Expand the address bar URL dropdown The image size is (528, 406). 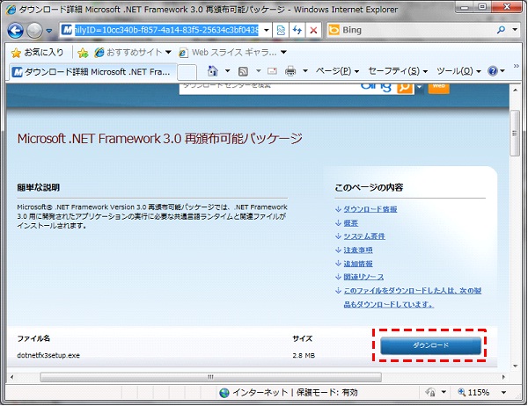coord(266,30)
